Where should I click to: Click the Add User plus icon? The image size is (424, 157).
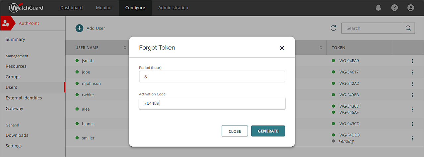(80, 28)
